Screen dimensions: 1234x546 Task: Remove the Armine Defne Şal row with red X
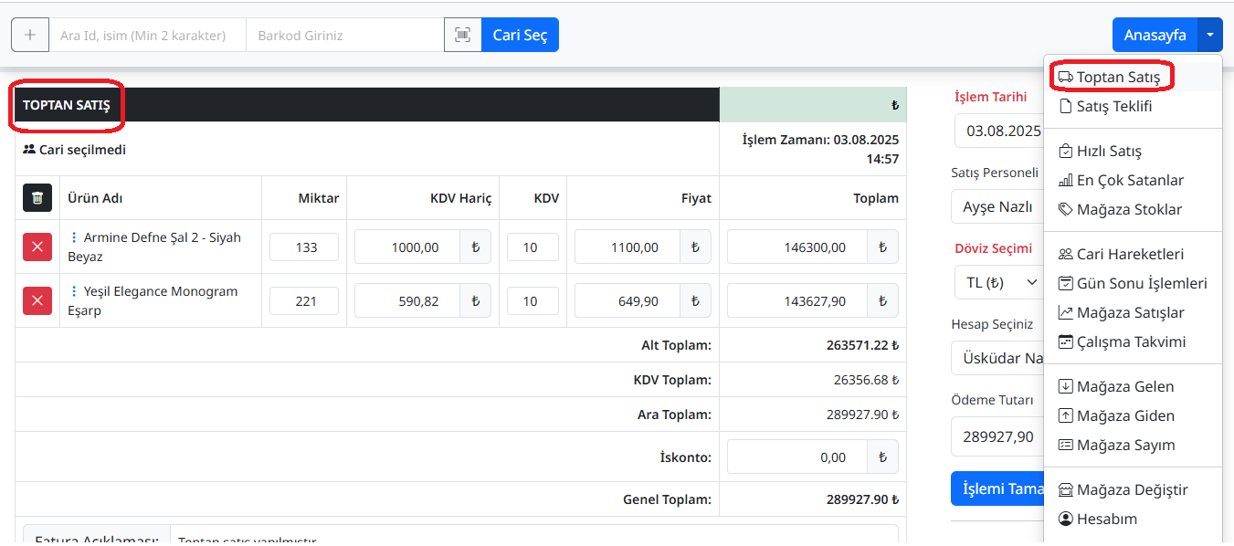pyautogui.click(x=37, y=247)
